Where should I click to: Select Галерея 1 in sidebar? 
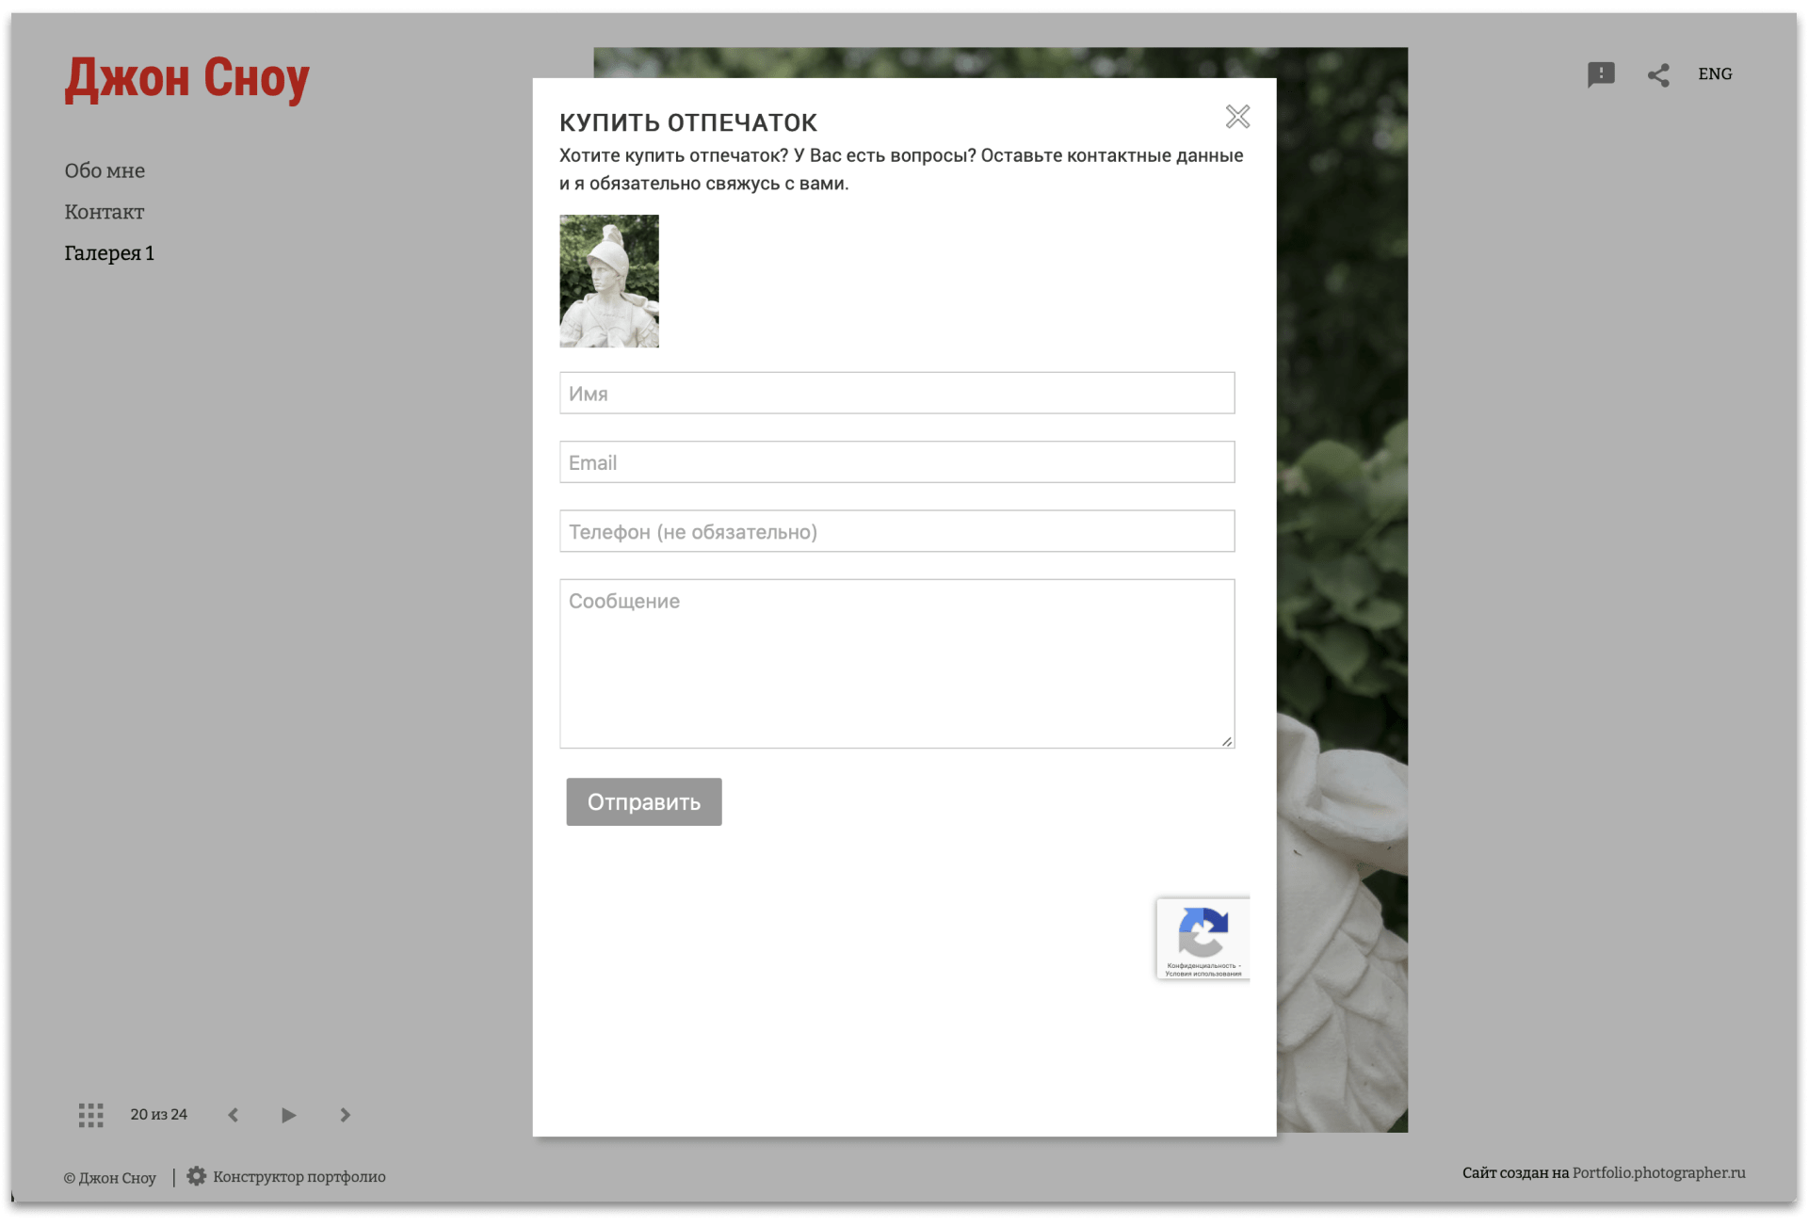[x=109, y=253]
